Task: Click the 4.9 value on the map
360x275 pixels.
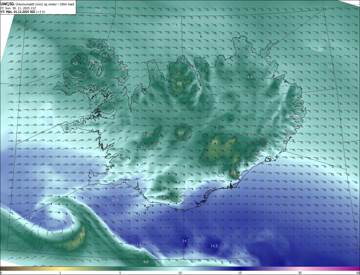Action: 249,77
